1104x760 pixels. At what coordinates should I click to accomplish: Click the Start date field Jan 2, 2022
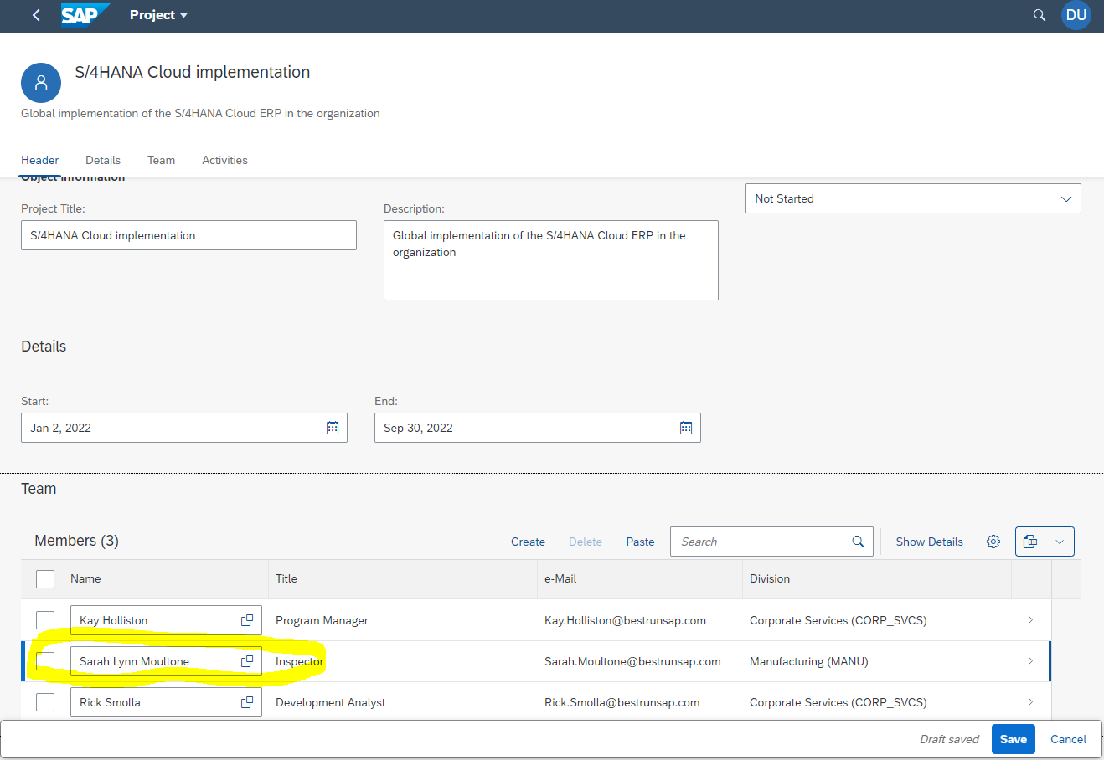pos(183,428)
